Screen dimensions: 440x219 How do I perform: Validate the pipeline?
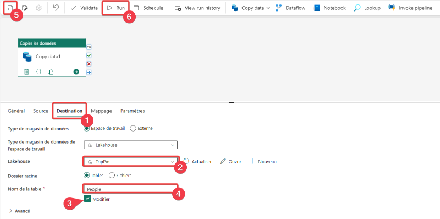pos(84,8)
